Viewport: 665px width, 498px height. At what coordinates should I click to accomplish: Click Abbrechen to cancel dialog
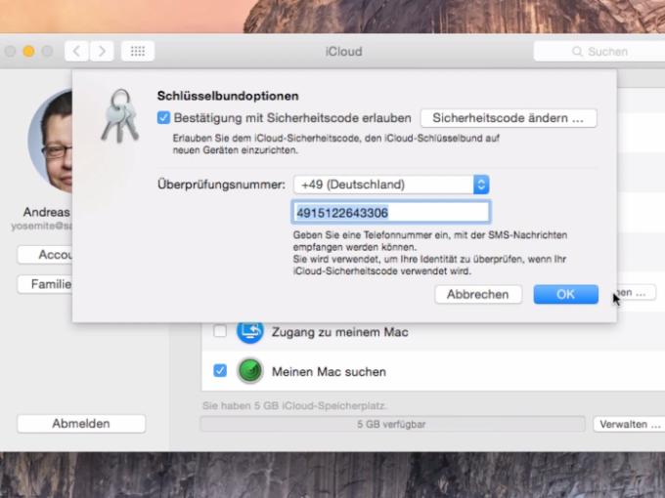(478, 294)
